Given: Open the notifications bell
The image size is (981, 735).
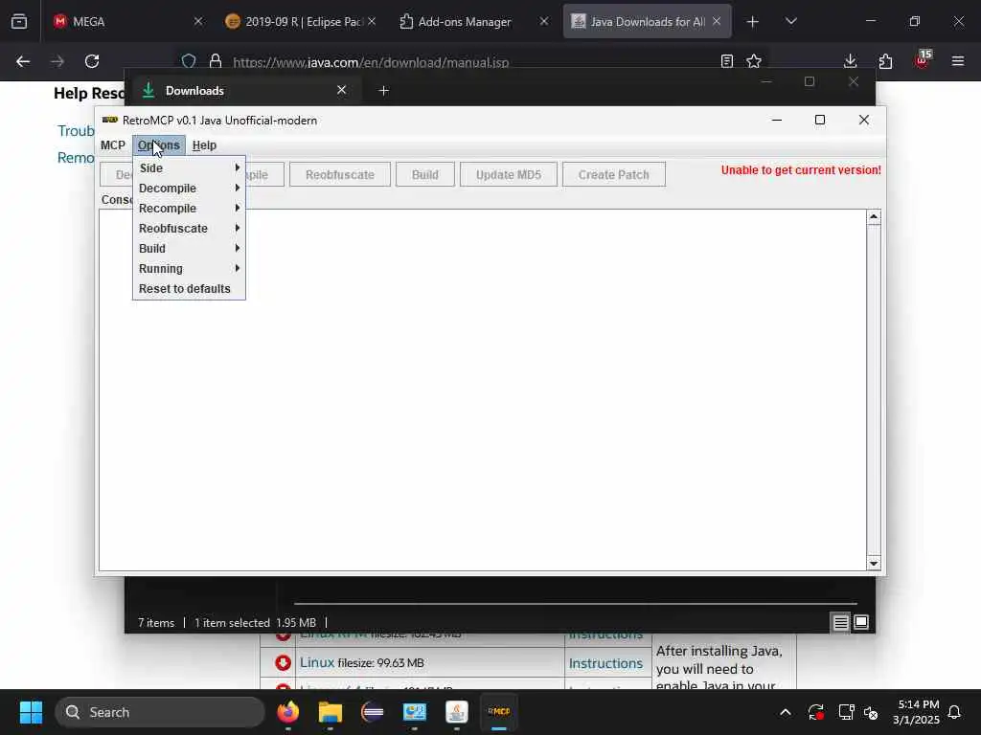Looking at the screenshot, I should [955, 712].
